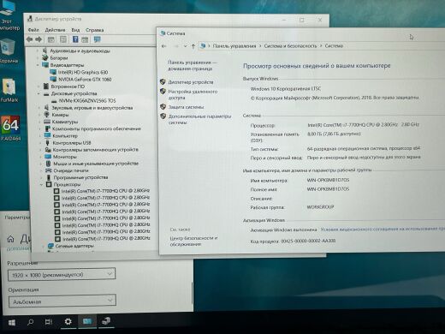Click the computer icon in the address bar
This screenshot has height=334, width=445.
[x=203, y=45]
